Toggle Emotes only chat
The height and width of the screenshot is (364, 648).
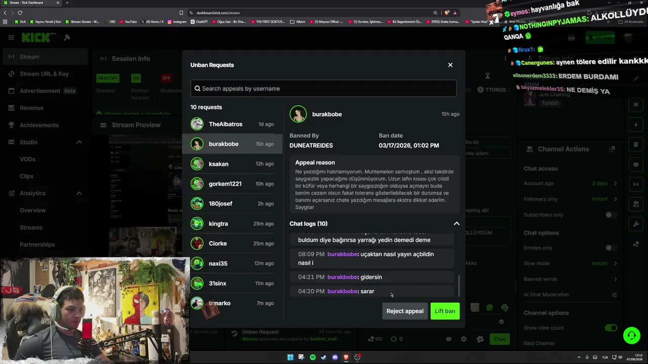click(611, 248)
